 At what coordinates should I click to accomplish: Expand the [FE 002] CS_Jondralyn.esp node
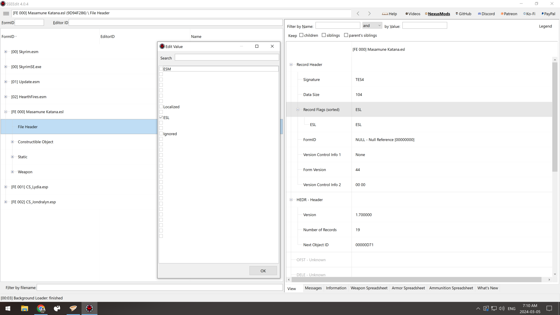[x=6, y=202]
